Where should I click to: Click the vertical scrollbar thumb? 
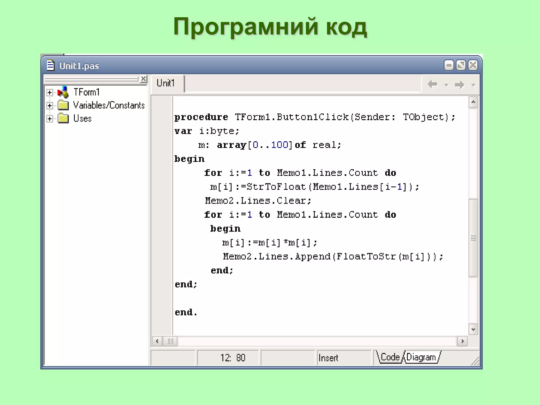coord(473,238)
